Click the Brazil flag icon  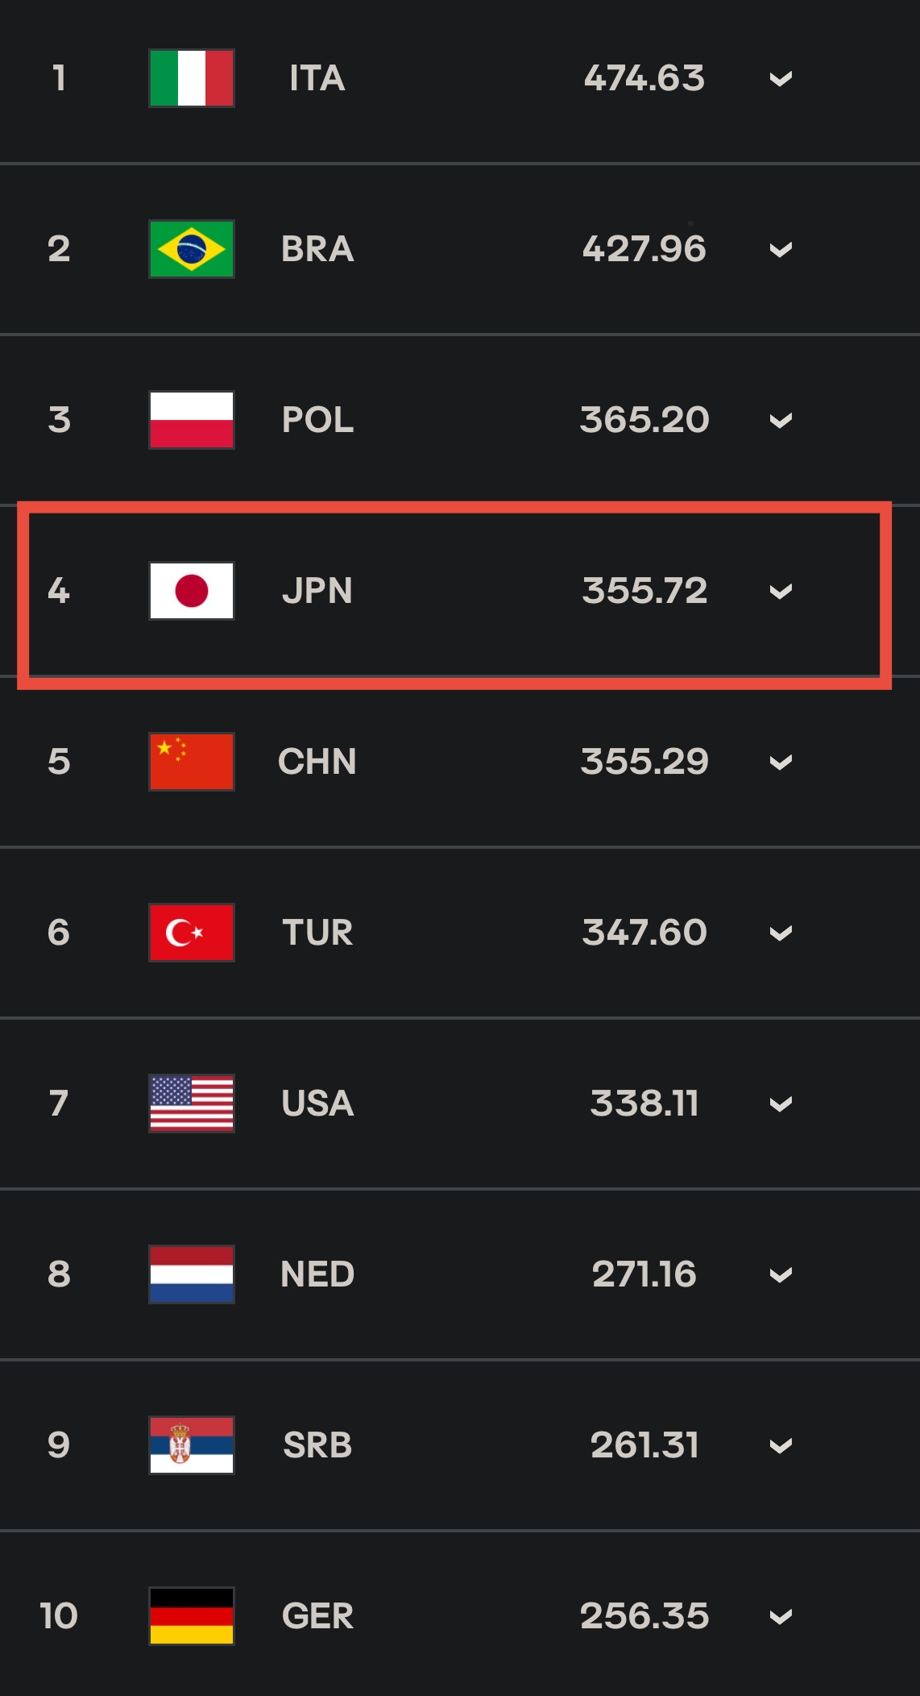[192, 249]
